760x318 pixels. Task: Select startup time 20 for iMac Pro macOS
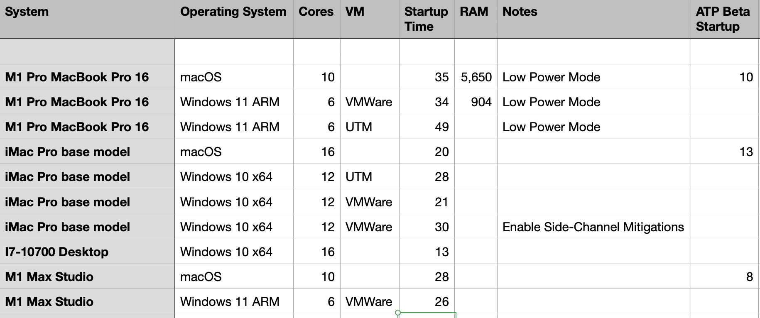point(427,152)
